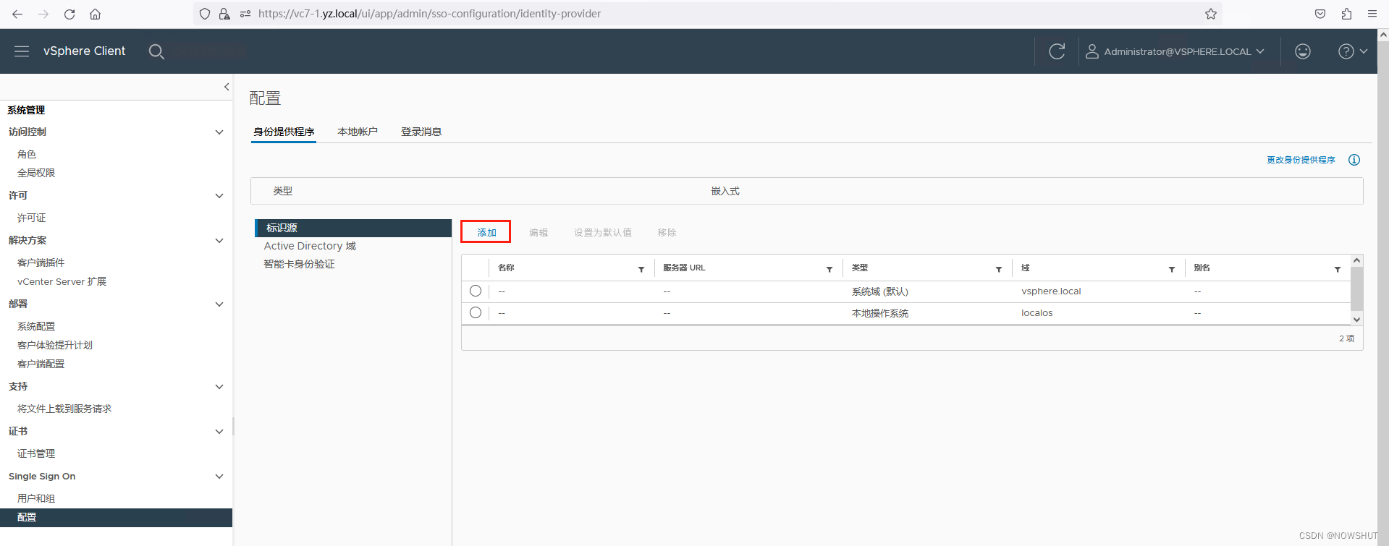The width and height of the screenshot is (1389, 546).
Task: Reload the page with browser refresh icon
Action: (x=69, y=14)
